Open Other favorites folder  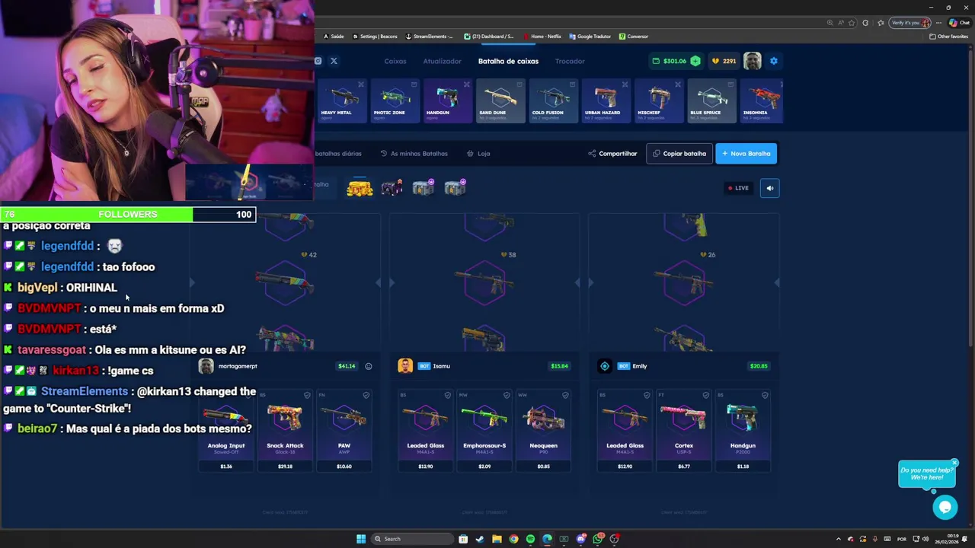(949, 37)
